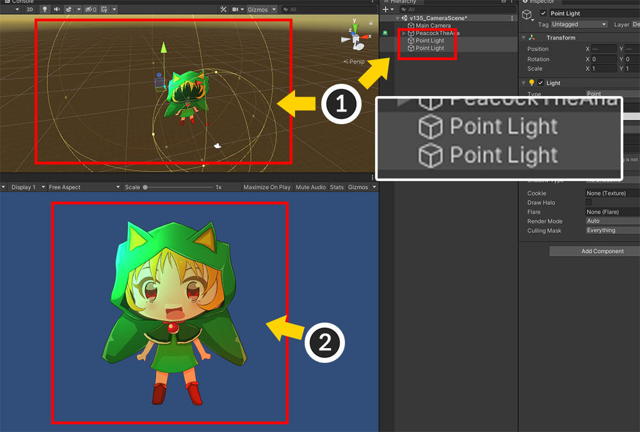Image resolution: width=640 pixels, height=432 pixels.
Task: Open Hierarchy create plus menu
Action: pyautogui.click(x=388, y=9)
